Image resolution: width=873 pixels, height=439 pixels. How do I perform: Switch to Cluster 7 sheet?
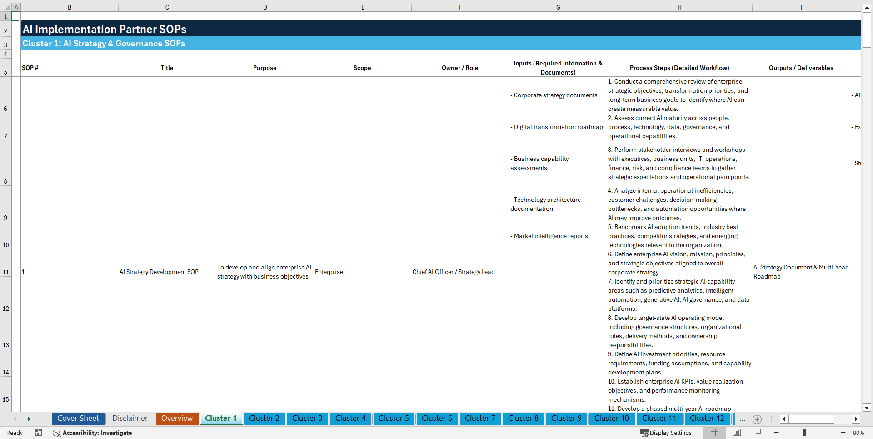tap(480, 419)
